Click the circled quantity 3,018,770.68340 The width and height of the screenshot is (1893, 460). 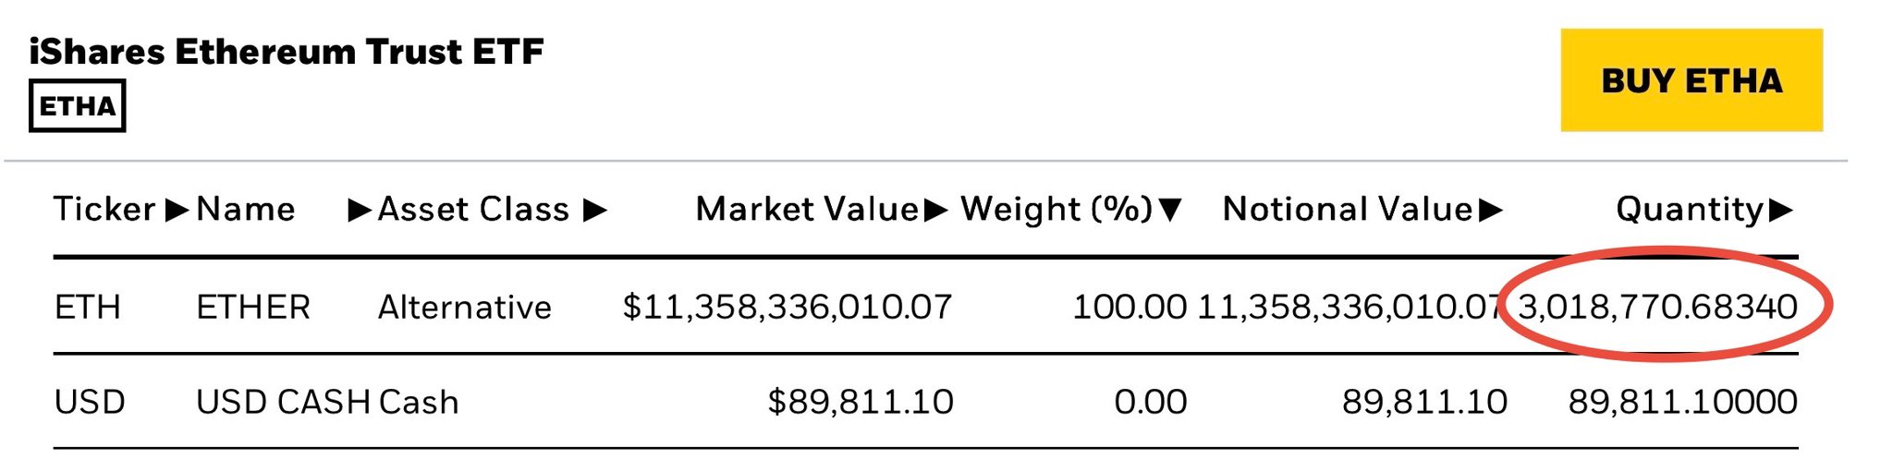pyautogui.click(x=1657, y=307)
